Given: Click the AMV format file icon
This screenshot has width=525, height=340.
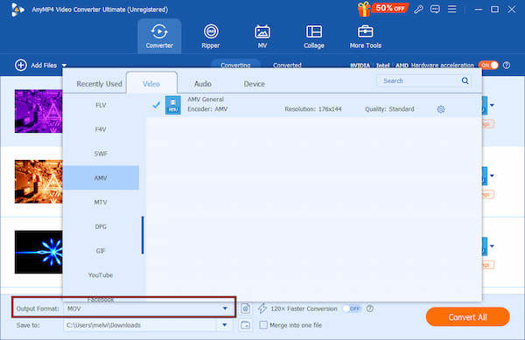Looking at the screenshot, I should (172, 105).
